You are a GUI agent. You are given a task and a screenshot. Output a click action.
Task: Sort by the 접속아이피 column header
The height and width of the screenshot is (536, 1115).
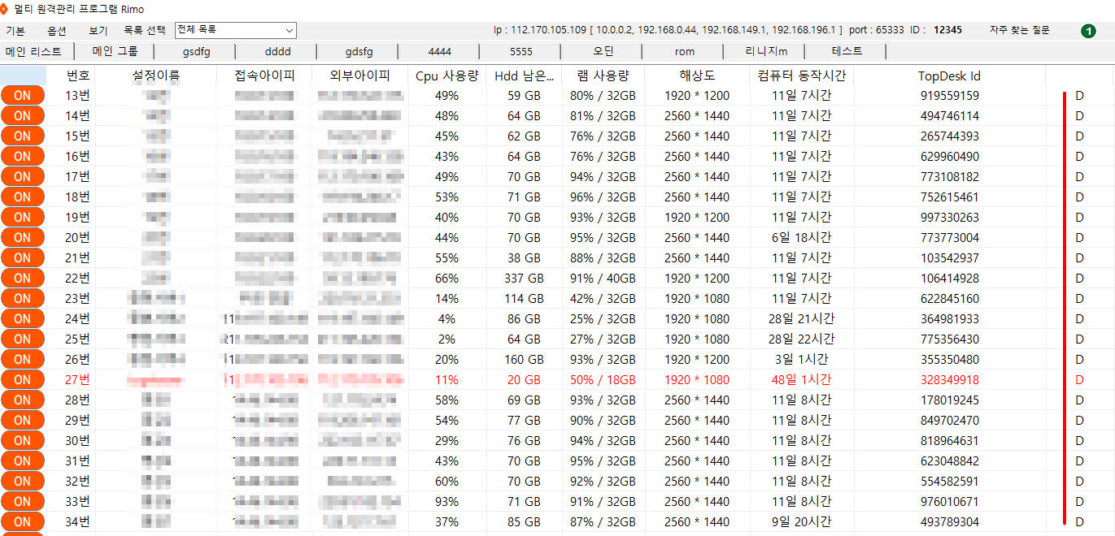coord(264,76)
